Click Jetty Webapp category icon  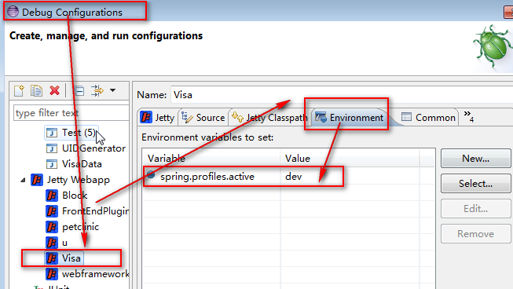coord(37,180)
